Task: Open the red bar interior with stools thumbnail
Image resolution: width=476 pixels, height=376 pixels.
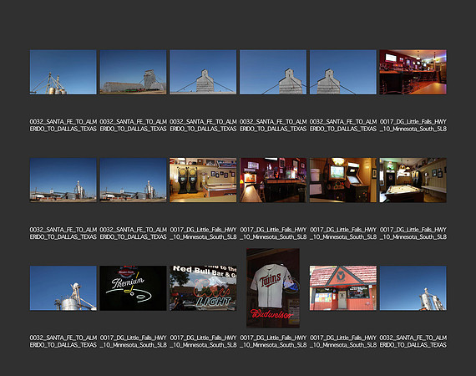Action: pos(413,72)
